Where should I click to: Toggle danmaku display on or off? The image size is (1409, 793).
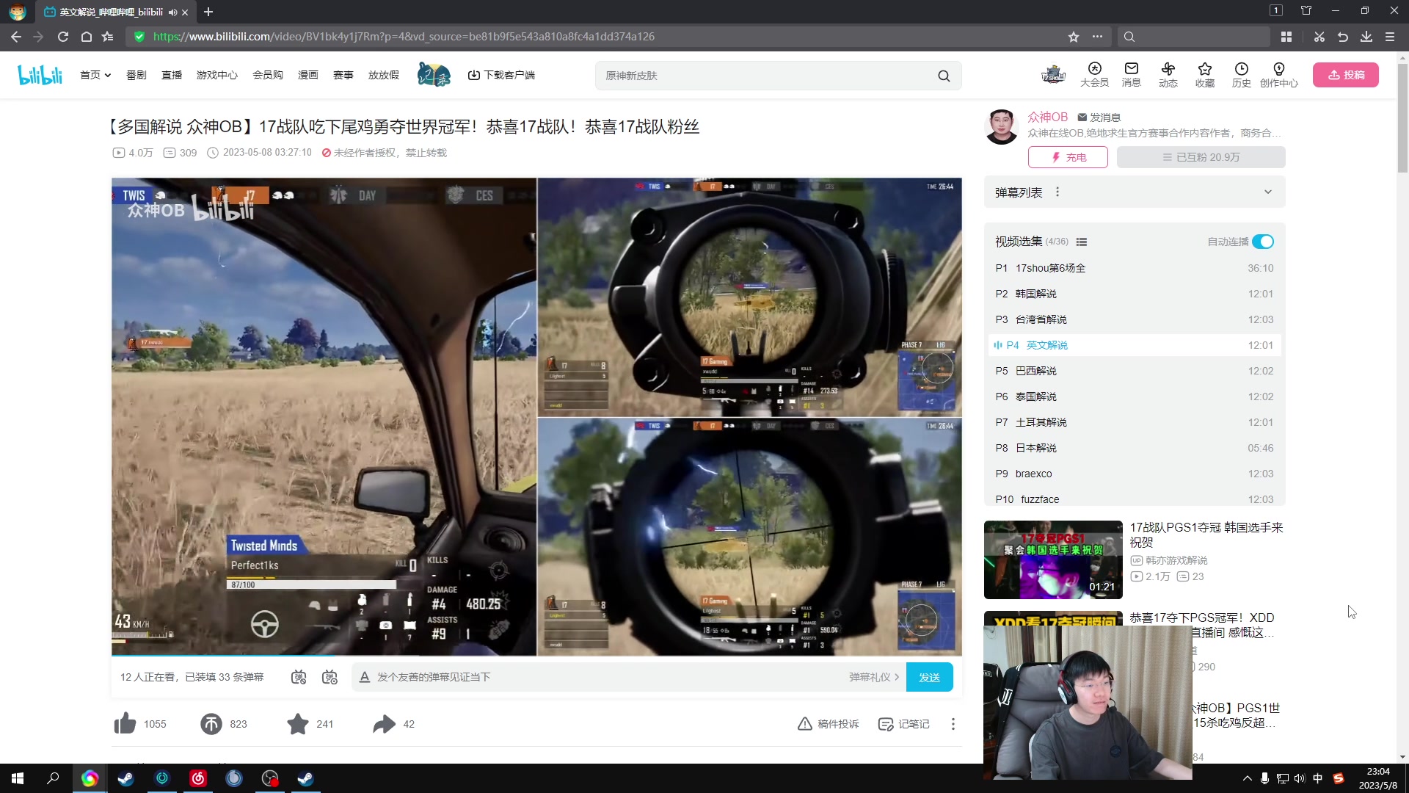[298, 677]
